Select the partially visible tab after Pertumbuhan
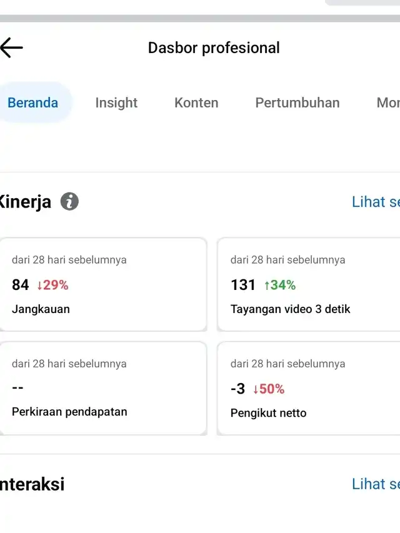 point(387,102)
